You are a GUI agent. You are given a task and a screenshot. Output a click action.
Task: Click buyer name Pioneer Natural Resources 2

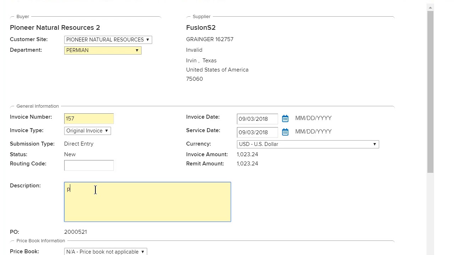coord(55,28)
